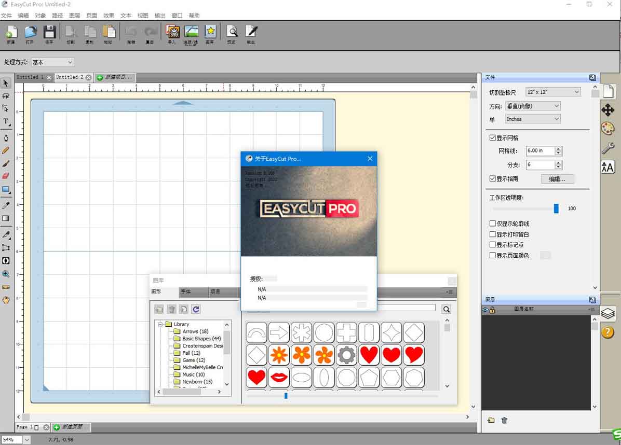Screen dimensions: 621x445
Task: Select the Eraser tool
Action: 6,176
